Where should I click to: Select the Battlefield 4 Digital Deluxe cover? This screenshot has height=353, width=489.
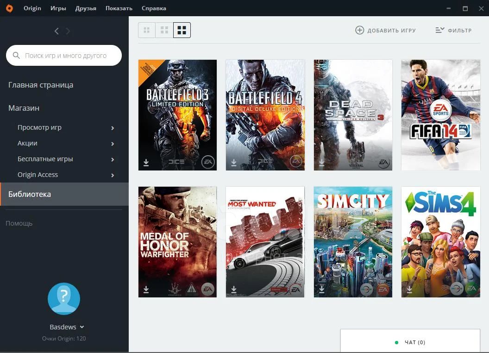[x=265, y=115]
